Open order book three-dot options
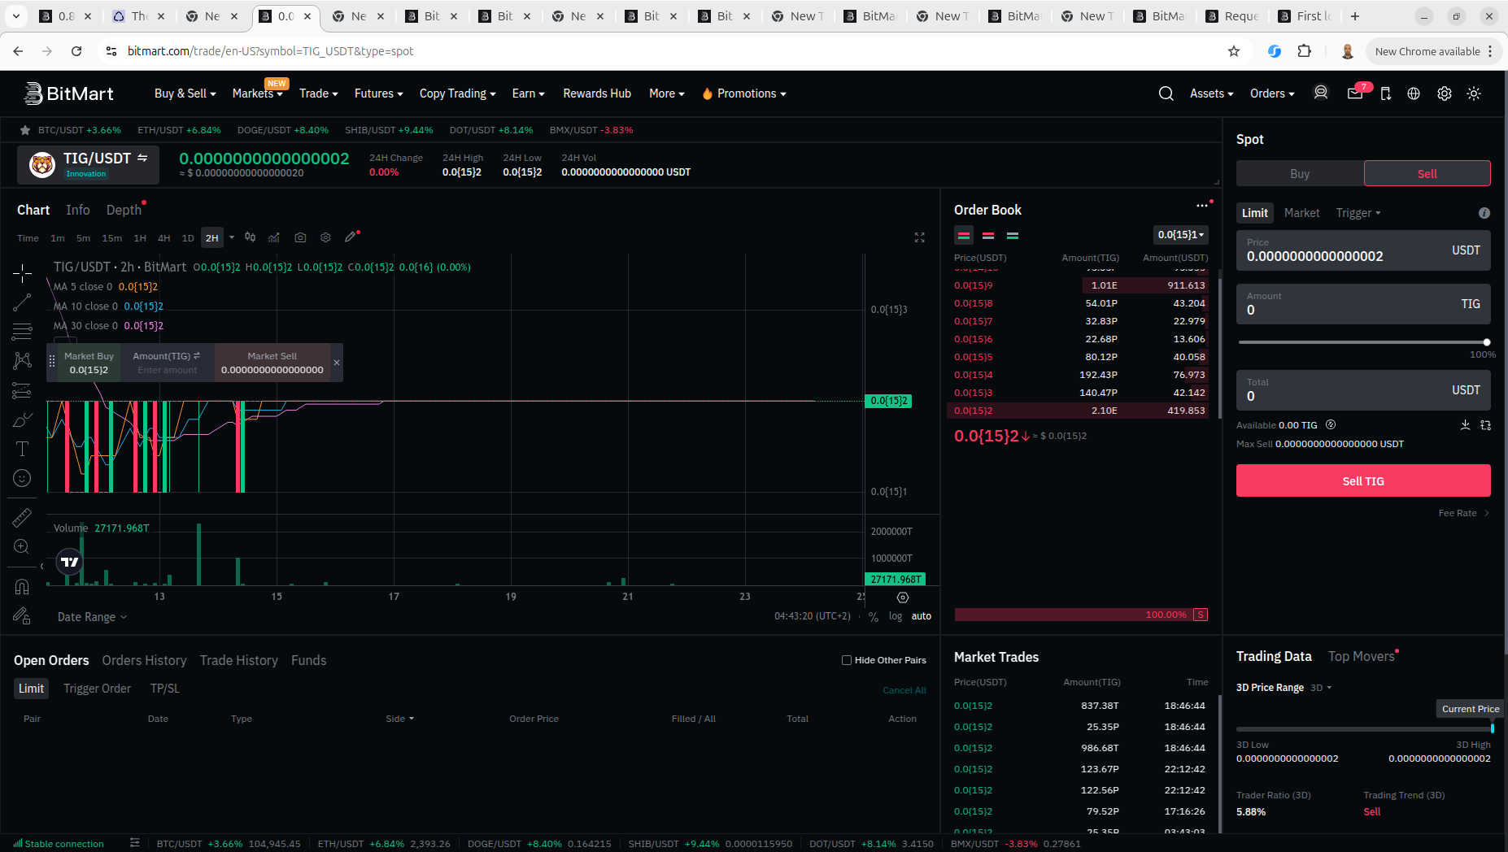This screenshot has height=852, width=1508. [x=1202, y=206]
